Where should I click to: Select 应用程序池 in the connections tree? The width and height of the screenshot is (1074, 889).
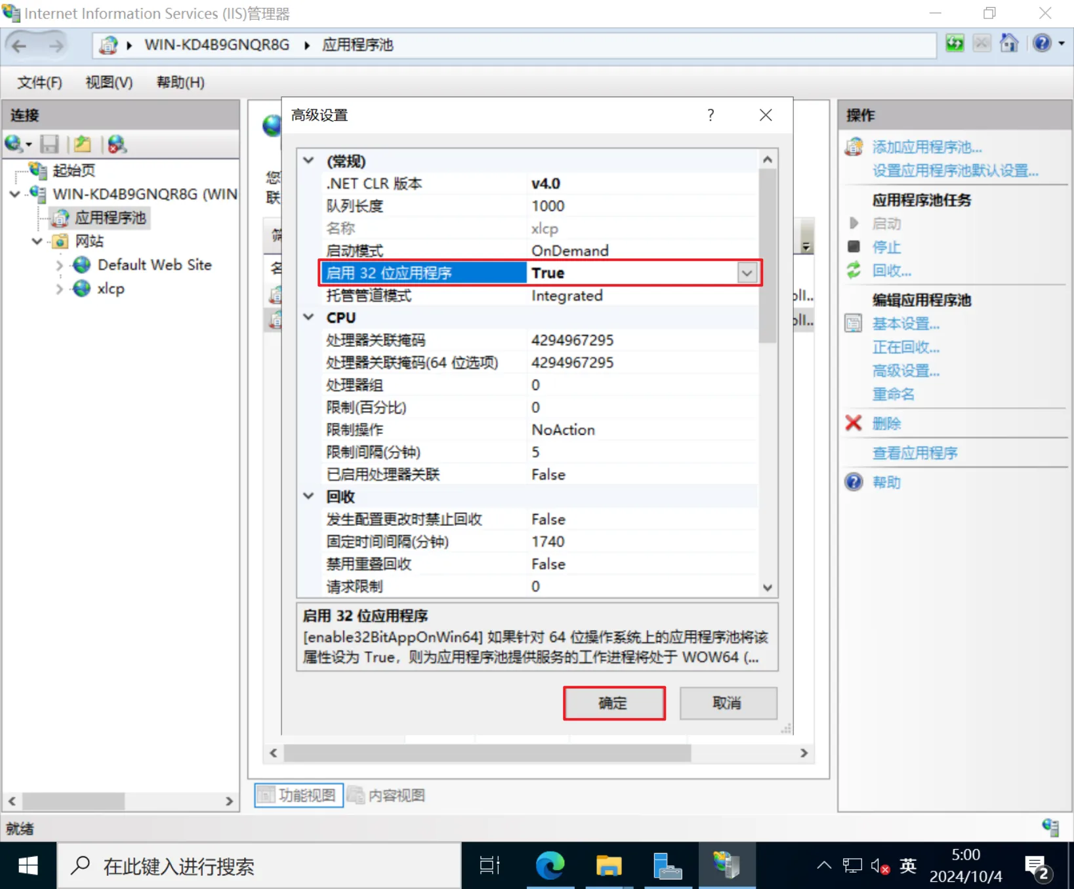click(110, 218)
